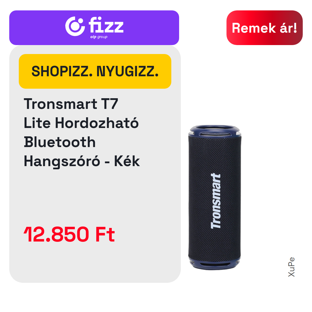Click the grey product info card background
The width and height of the screenshot is (312, 312).
95,199
